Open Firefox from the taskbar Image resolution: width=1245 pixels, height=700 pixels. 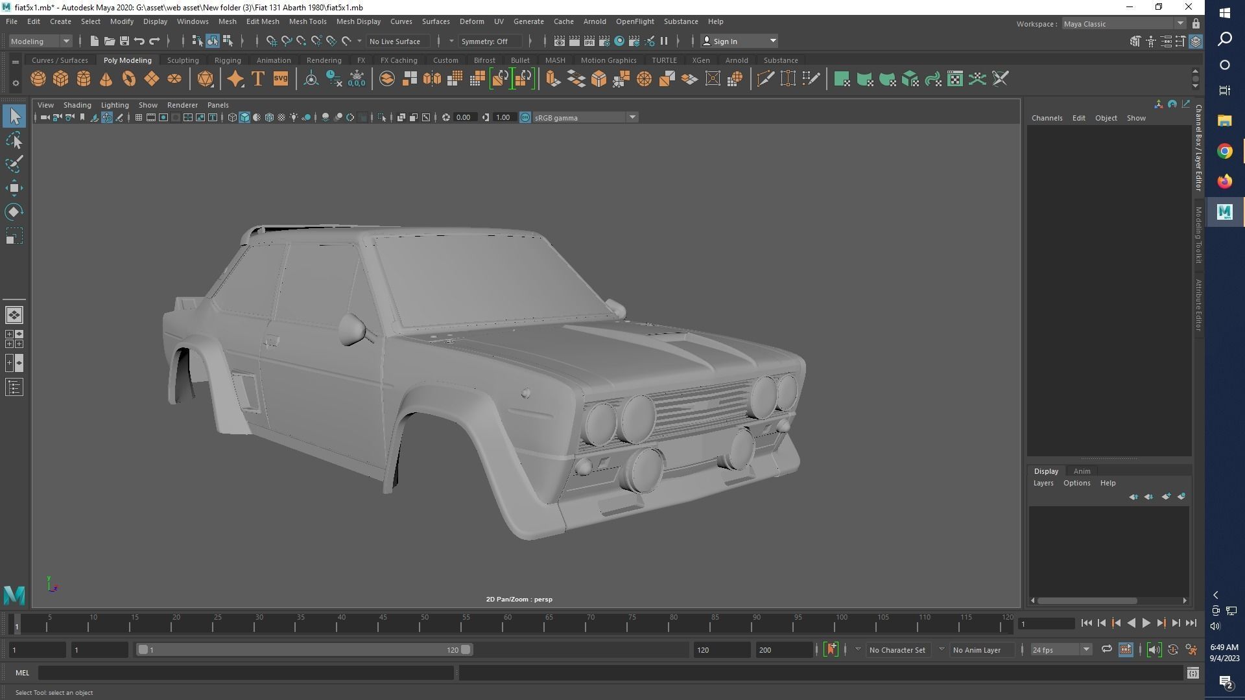coord(1224,181)
